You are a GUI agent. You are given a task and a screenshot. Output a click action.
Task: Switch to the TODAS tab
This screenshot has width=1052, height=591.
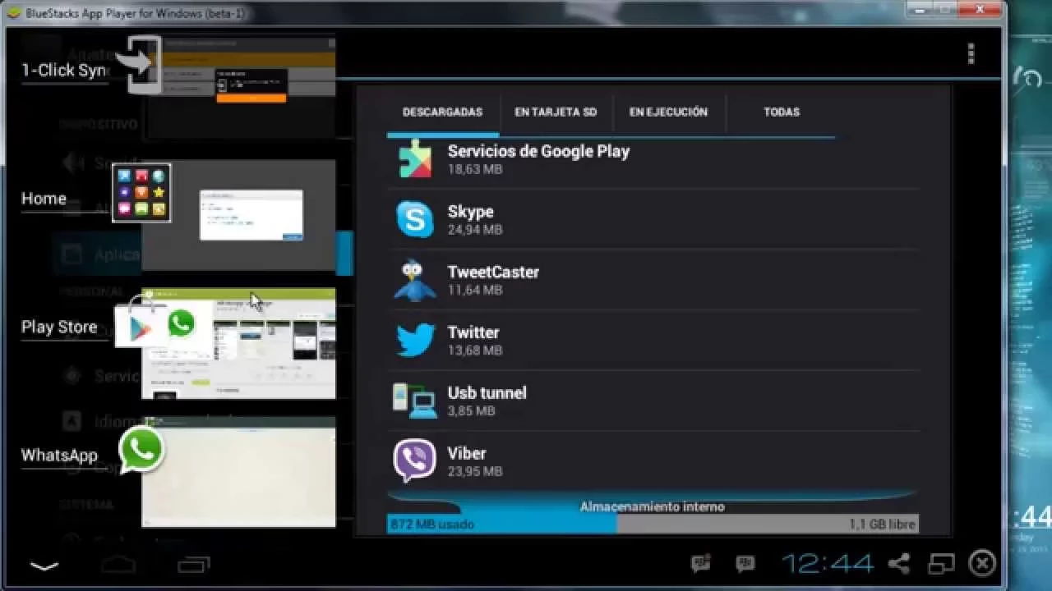click(x=781, y=112)
